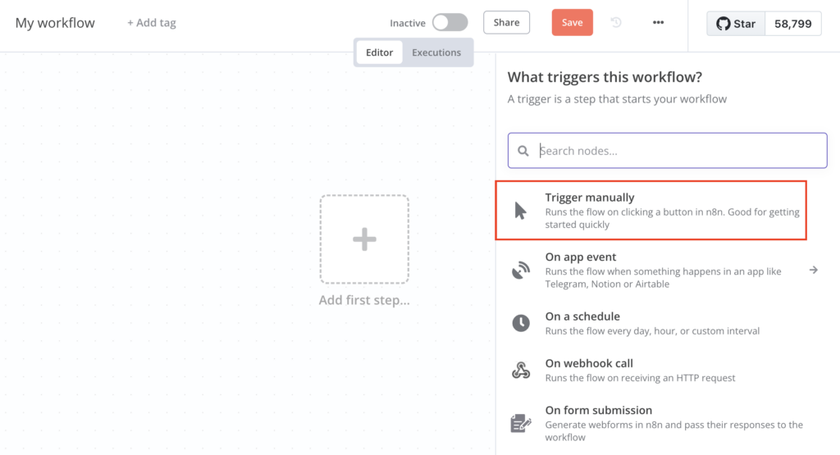Click the On app event satellite icon
840x455 pixels.
click(520, 271)
